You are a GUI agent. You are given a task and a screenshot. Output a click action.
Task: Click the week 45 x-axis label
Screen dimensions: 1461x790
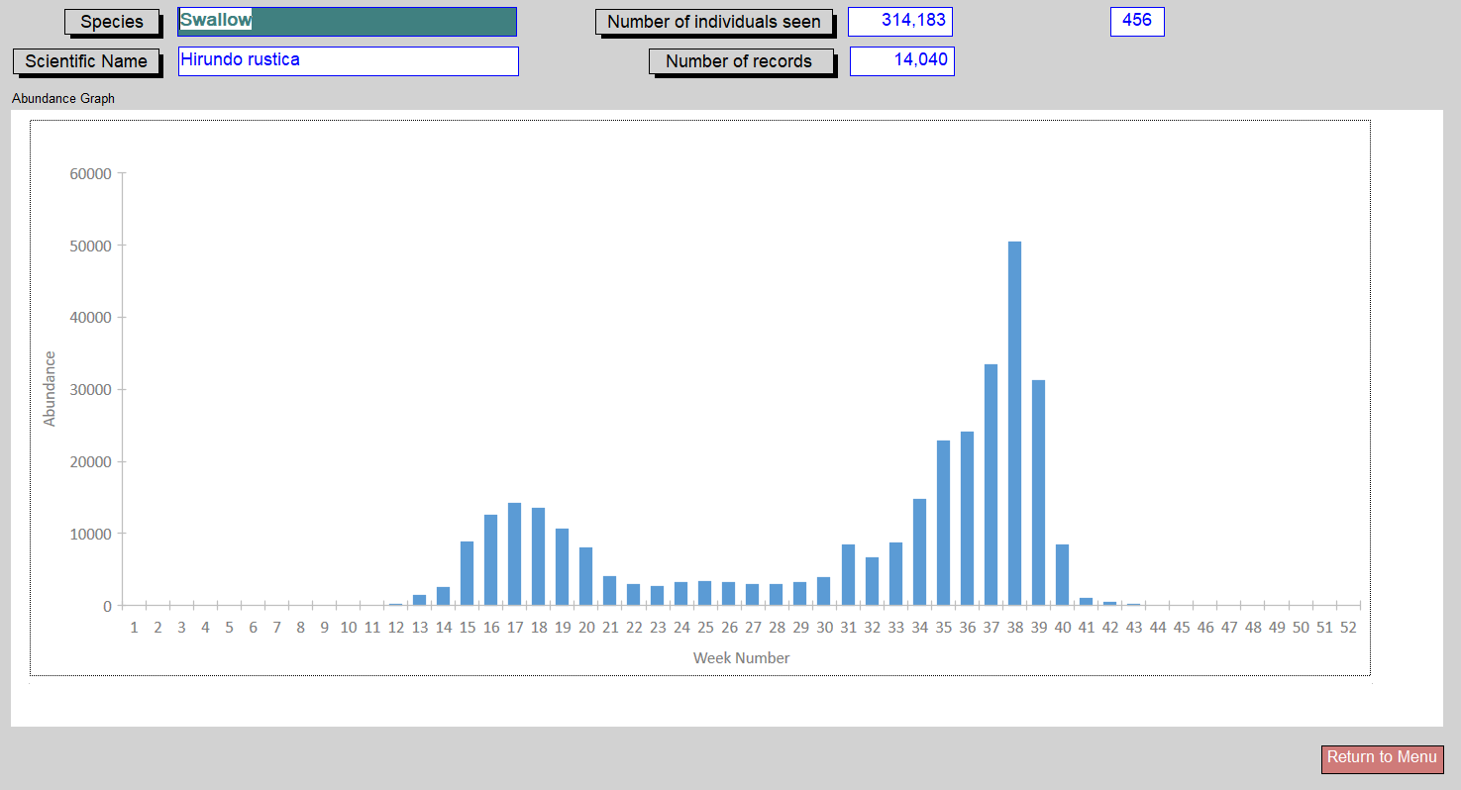1182,628
